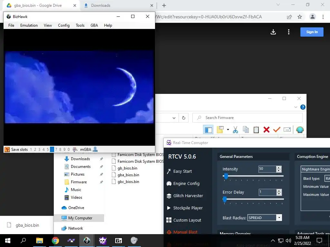Screen dimensions: 330x247
Task: Open Google Drive more actions menu
Action: [x=288, y=32]
